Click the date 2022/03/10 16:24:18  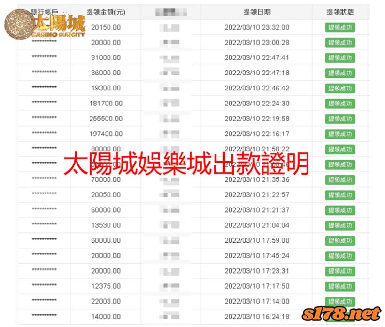(257, 316)
